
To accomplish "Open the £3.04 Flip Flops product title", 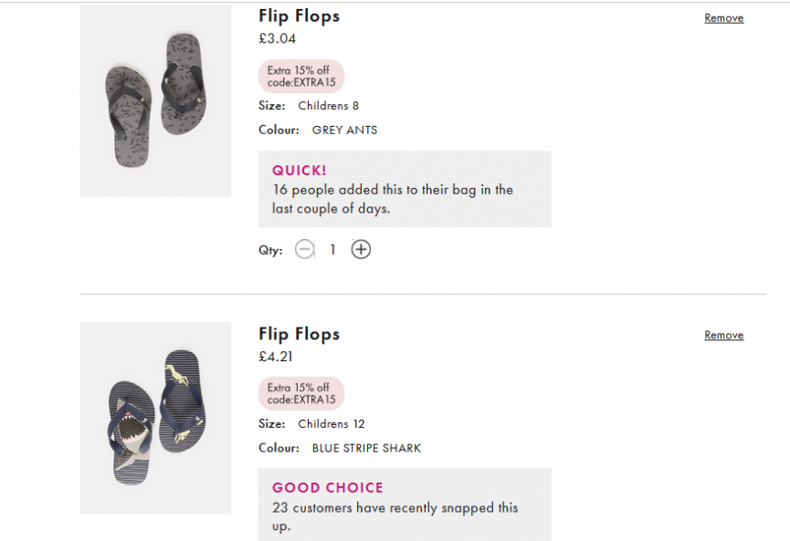I will pos(300,16).
